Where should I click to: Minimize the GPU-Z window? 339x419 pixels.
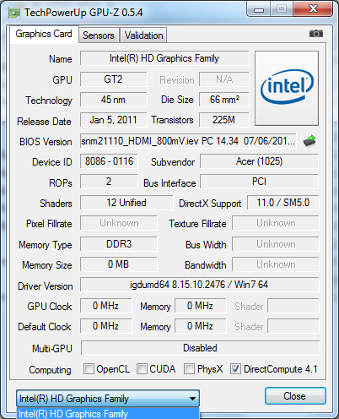tap(258, 9)
